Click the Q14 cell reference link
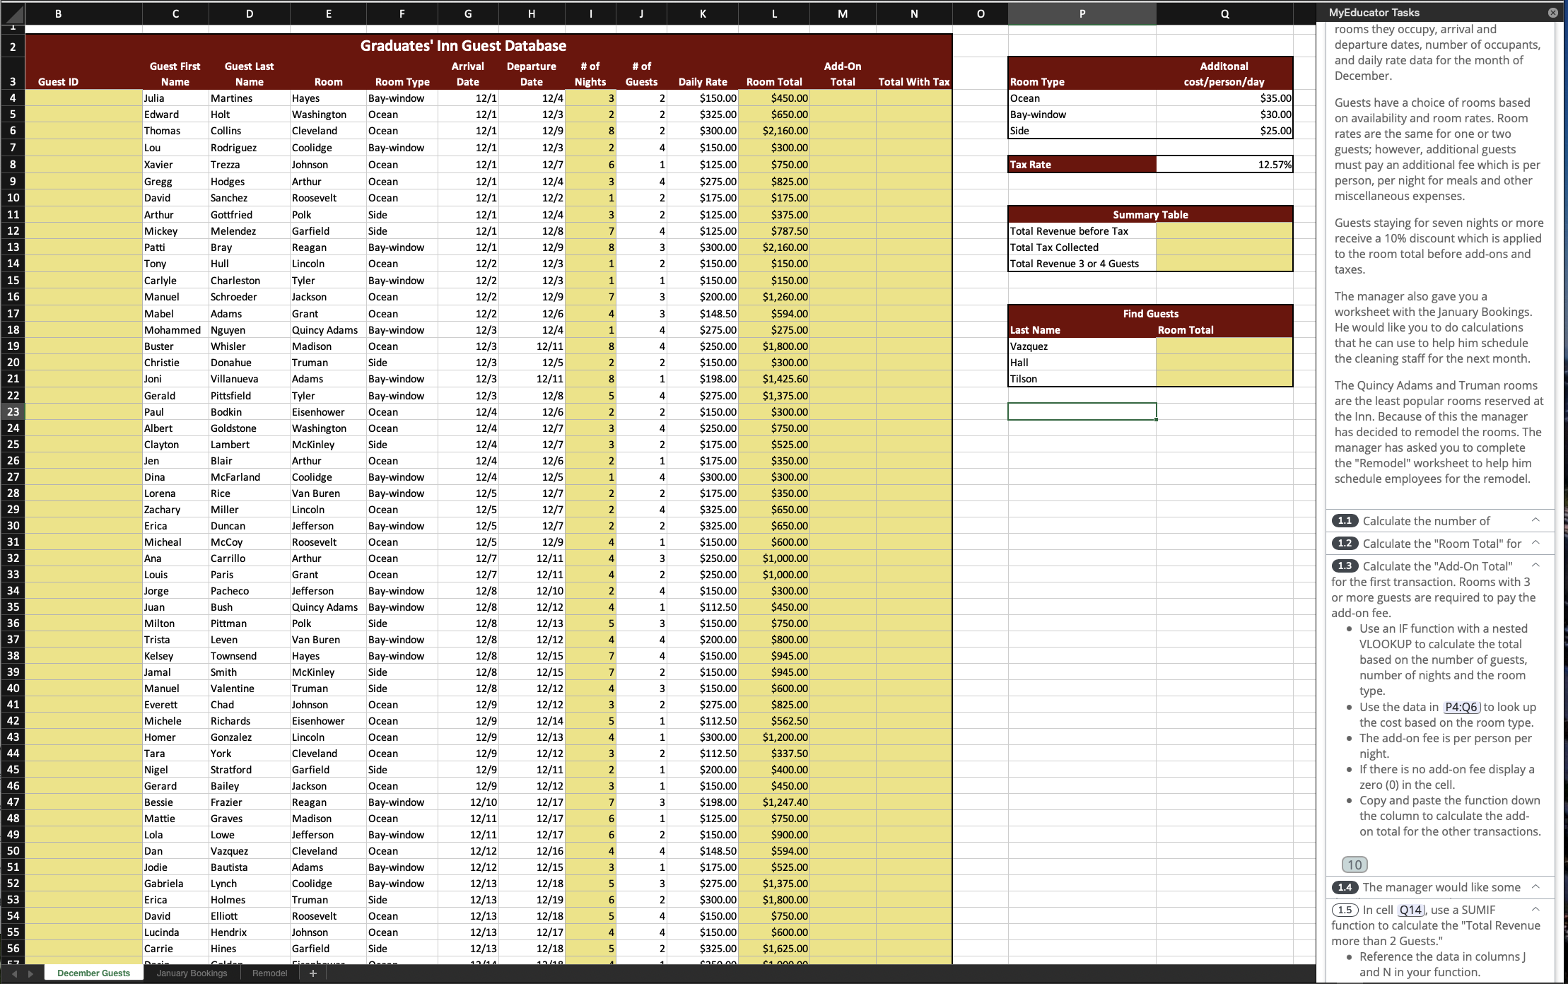This screenshot has width=1568, height=984. (x=1410, y=910)
